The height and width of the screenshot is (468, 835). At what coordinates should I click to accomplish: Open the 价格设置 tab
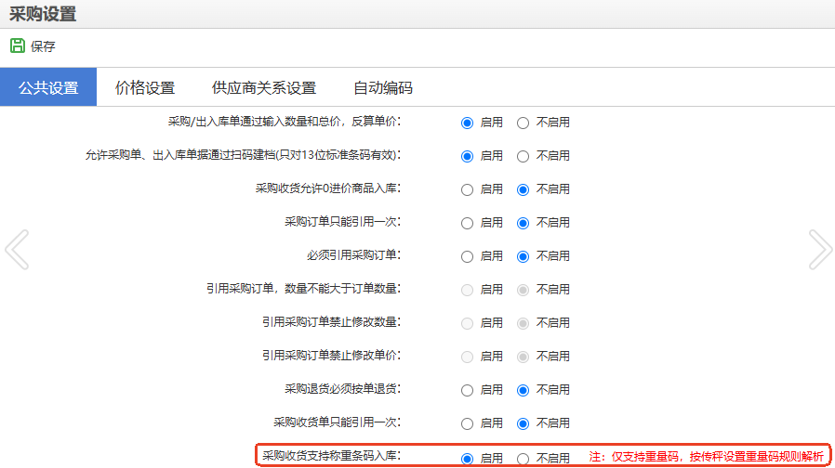(145, 88)
